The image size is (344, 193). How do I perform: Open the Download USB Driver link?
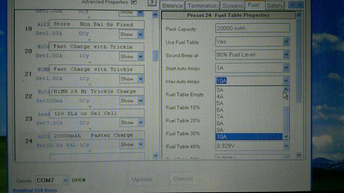click(35, 190)
